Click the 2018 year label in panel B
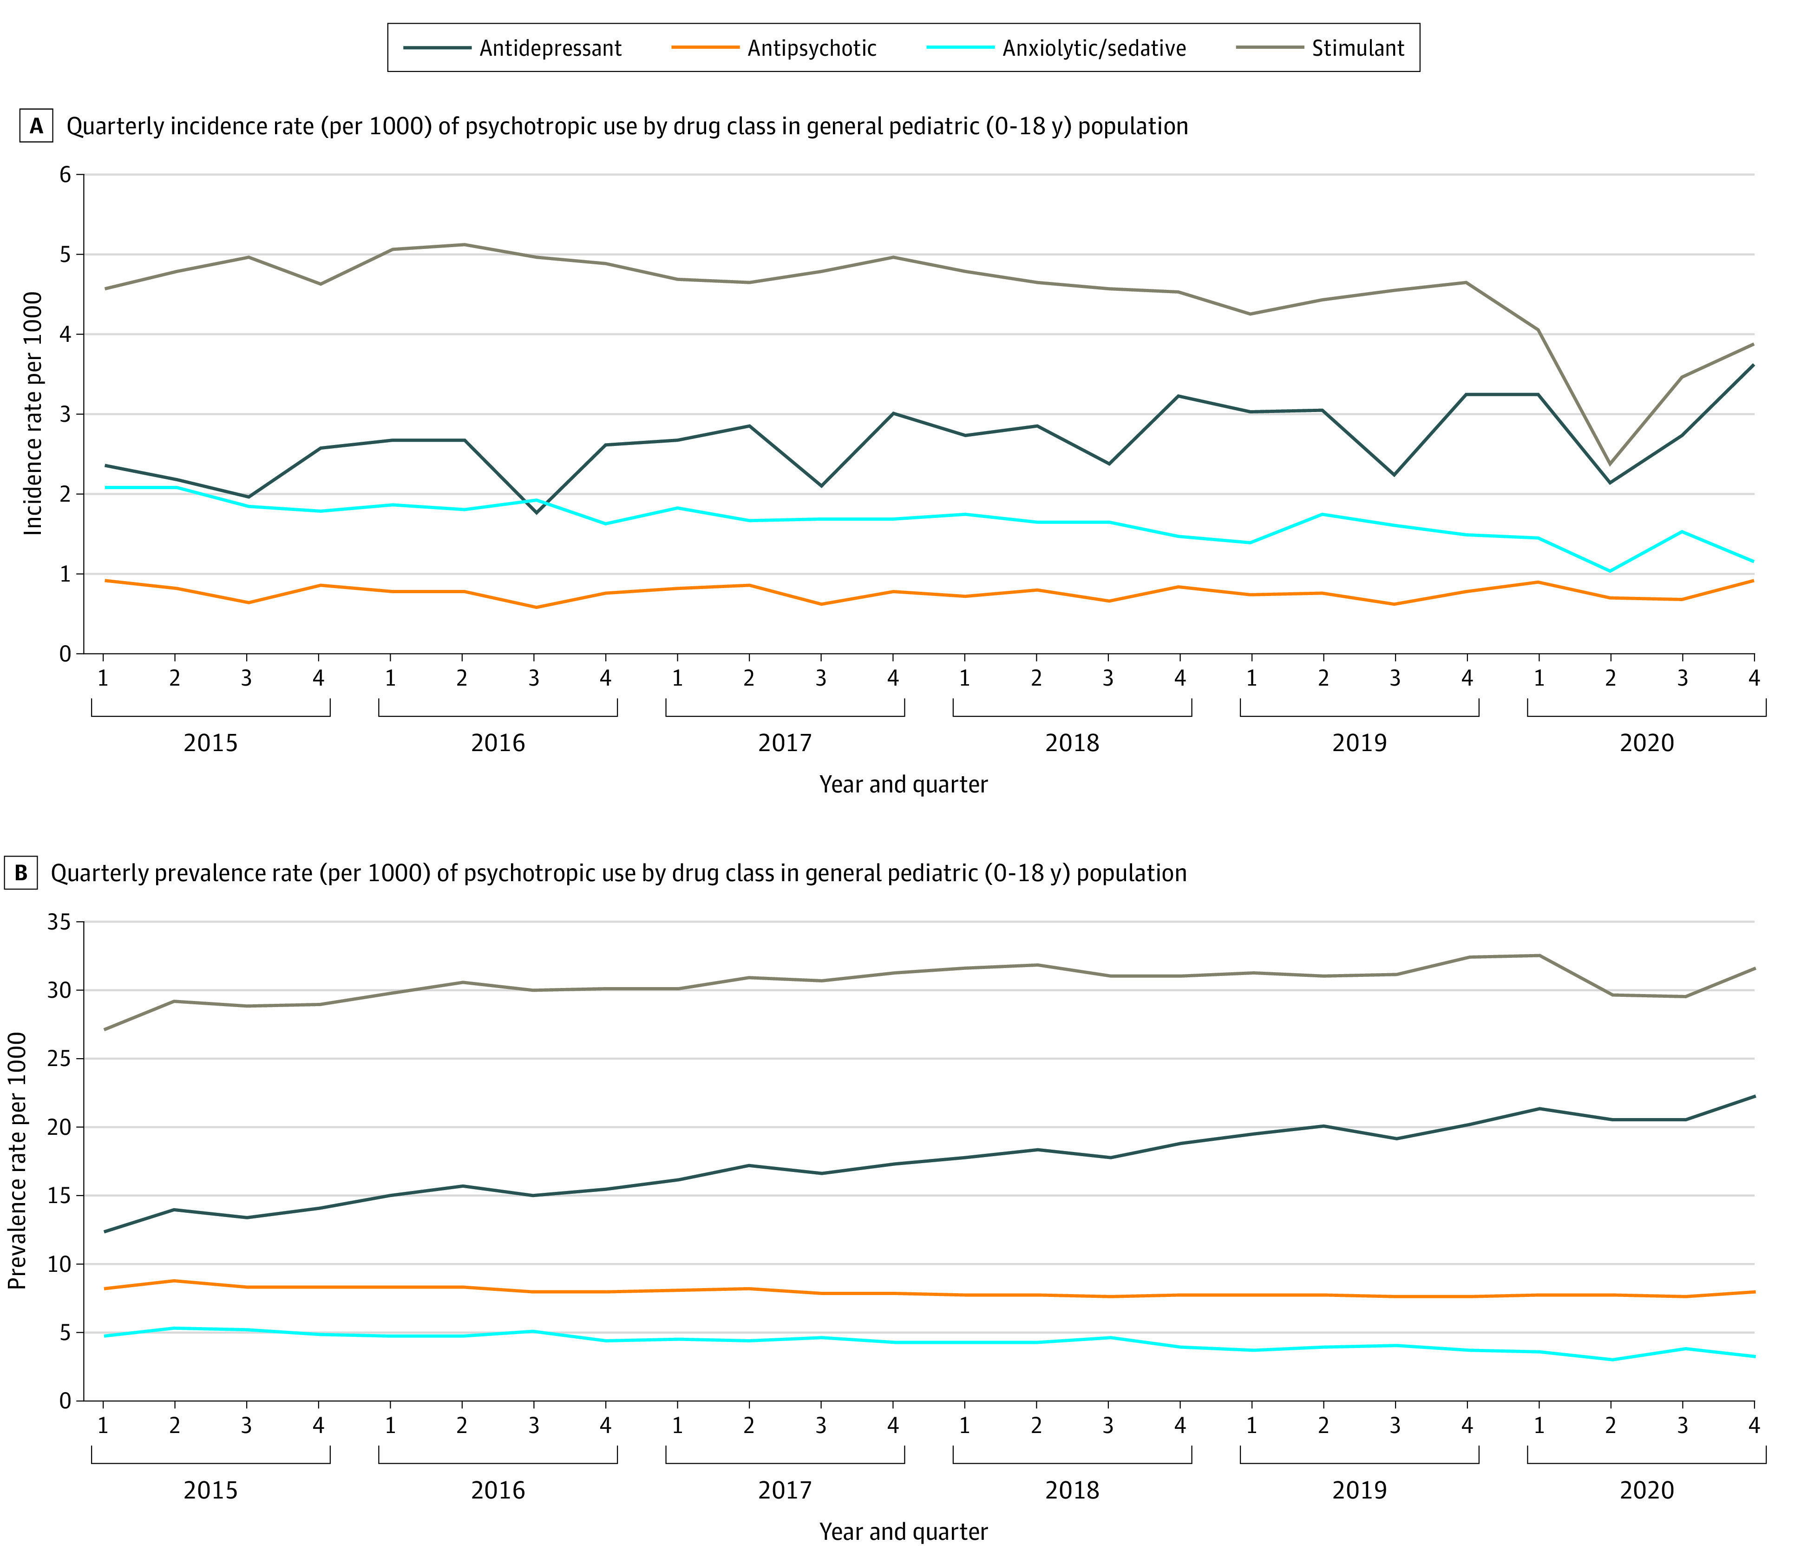Image resolution: width=1808 pixels, height=1564 pixels. pos(1072,1490)
